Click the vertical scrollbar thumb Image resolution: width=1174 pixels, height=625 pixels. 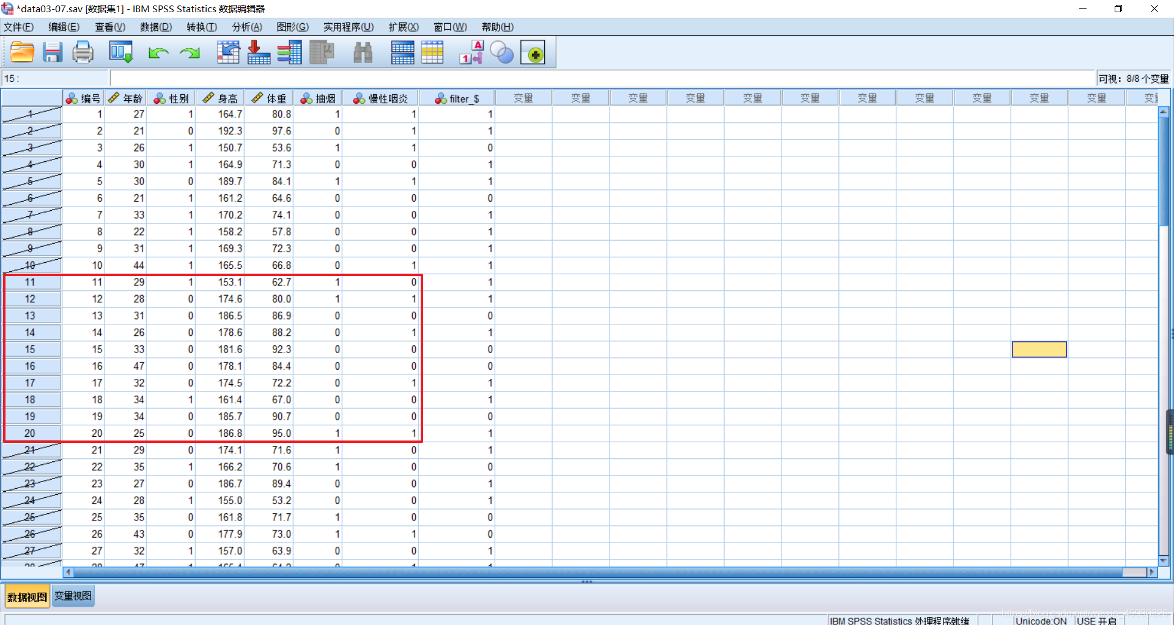tap(1164, 171)
